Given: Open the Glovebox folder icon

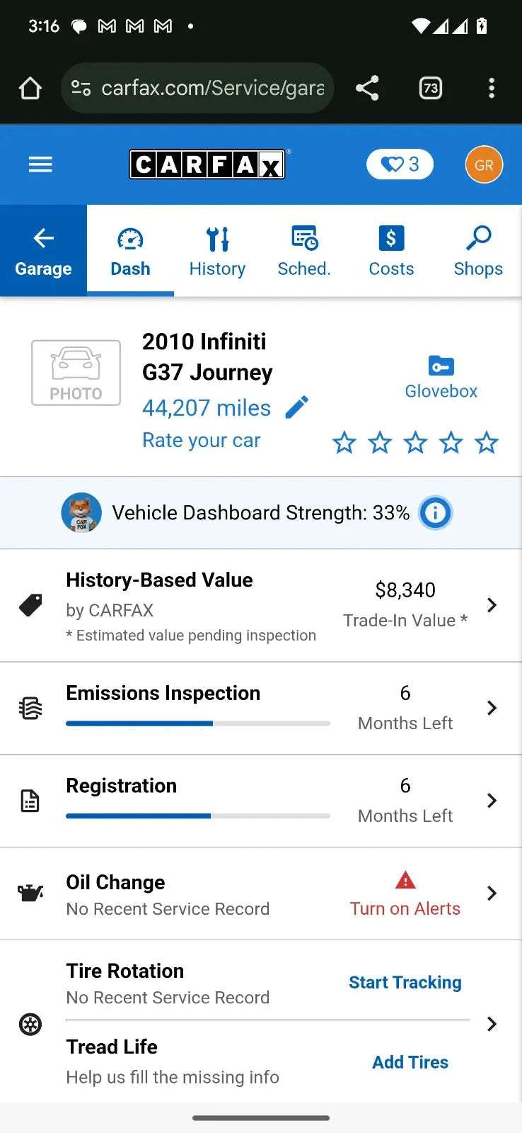Looking at the screenshot, I should click(x=441, y=366).
